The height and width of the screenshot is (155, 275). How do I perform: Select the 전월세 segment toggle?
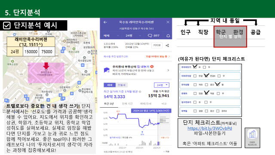(121, 85)
